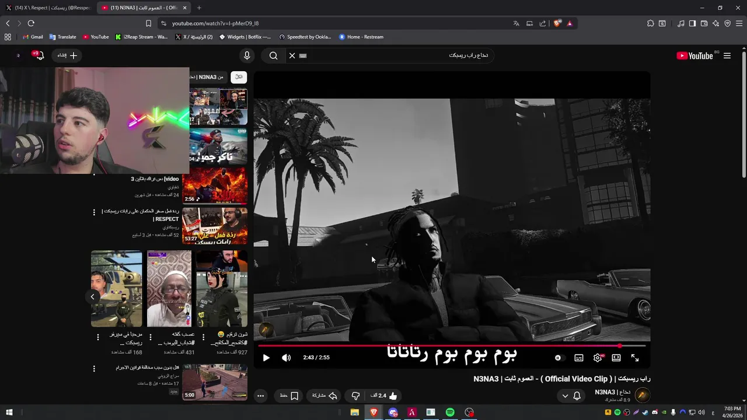Image resolution: width=747 pixels, height=420 pixels.
Task: Bookmark the page with the bookmark icon
Action: 148,23
